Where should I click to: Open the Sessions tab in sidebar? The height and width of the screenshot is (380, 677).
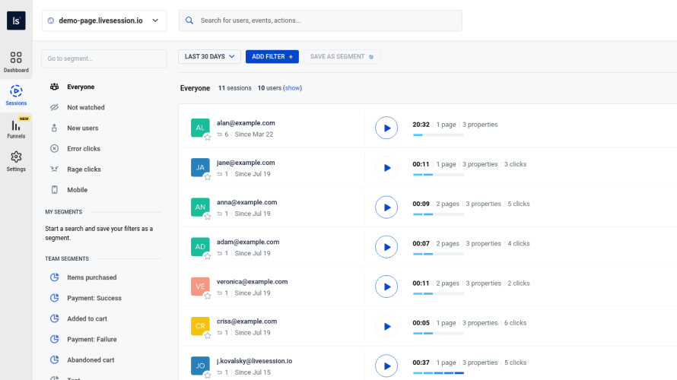point(16,95)
